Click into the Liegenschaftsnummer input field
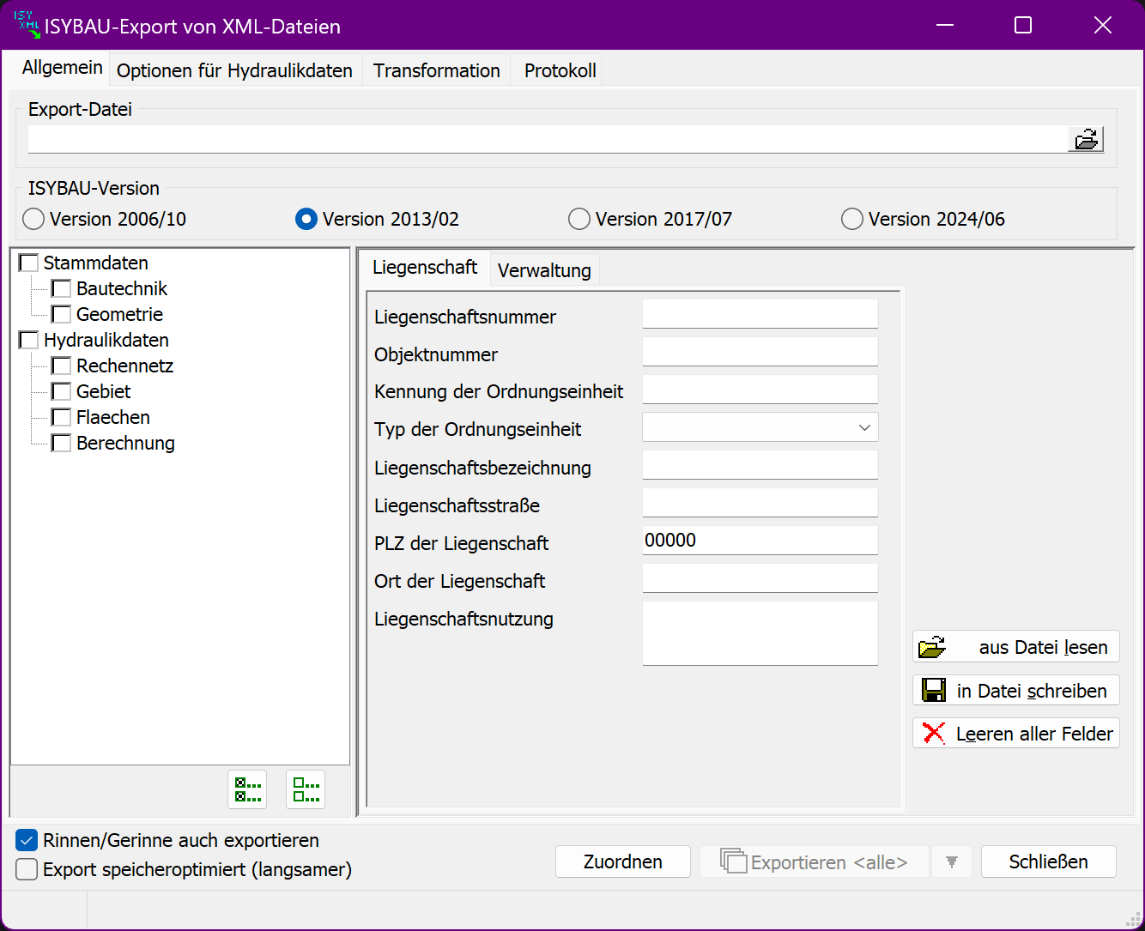 [x=760, y=314]
